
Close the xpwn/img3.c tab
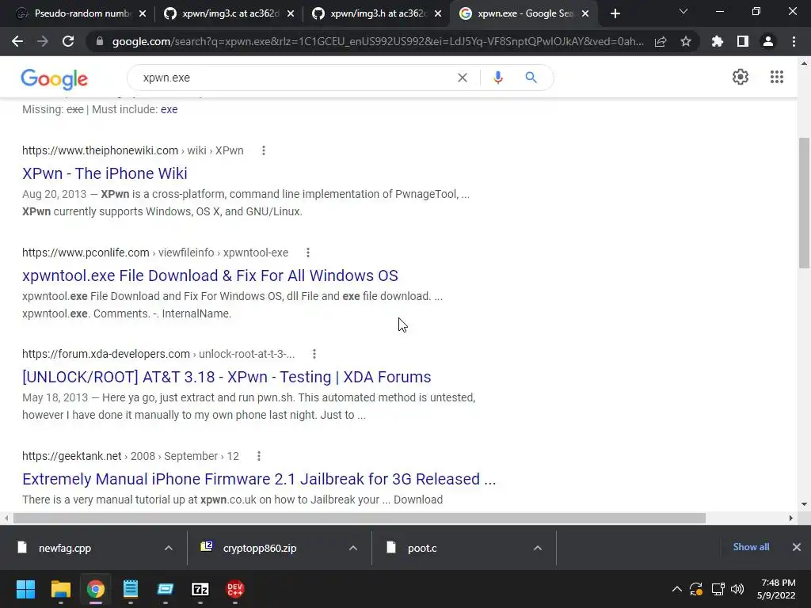pos(291,13)
